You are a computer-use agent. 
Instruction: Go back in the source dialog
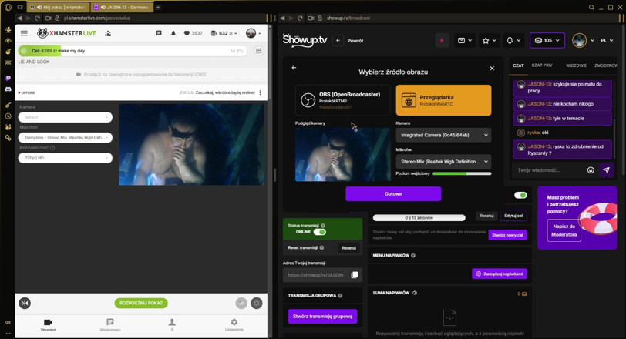point(294,68)
